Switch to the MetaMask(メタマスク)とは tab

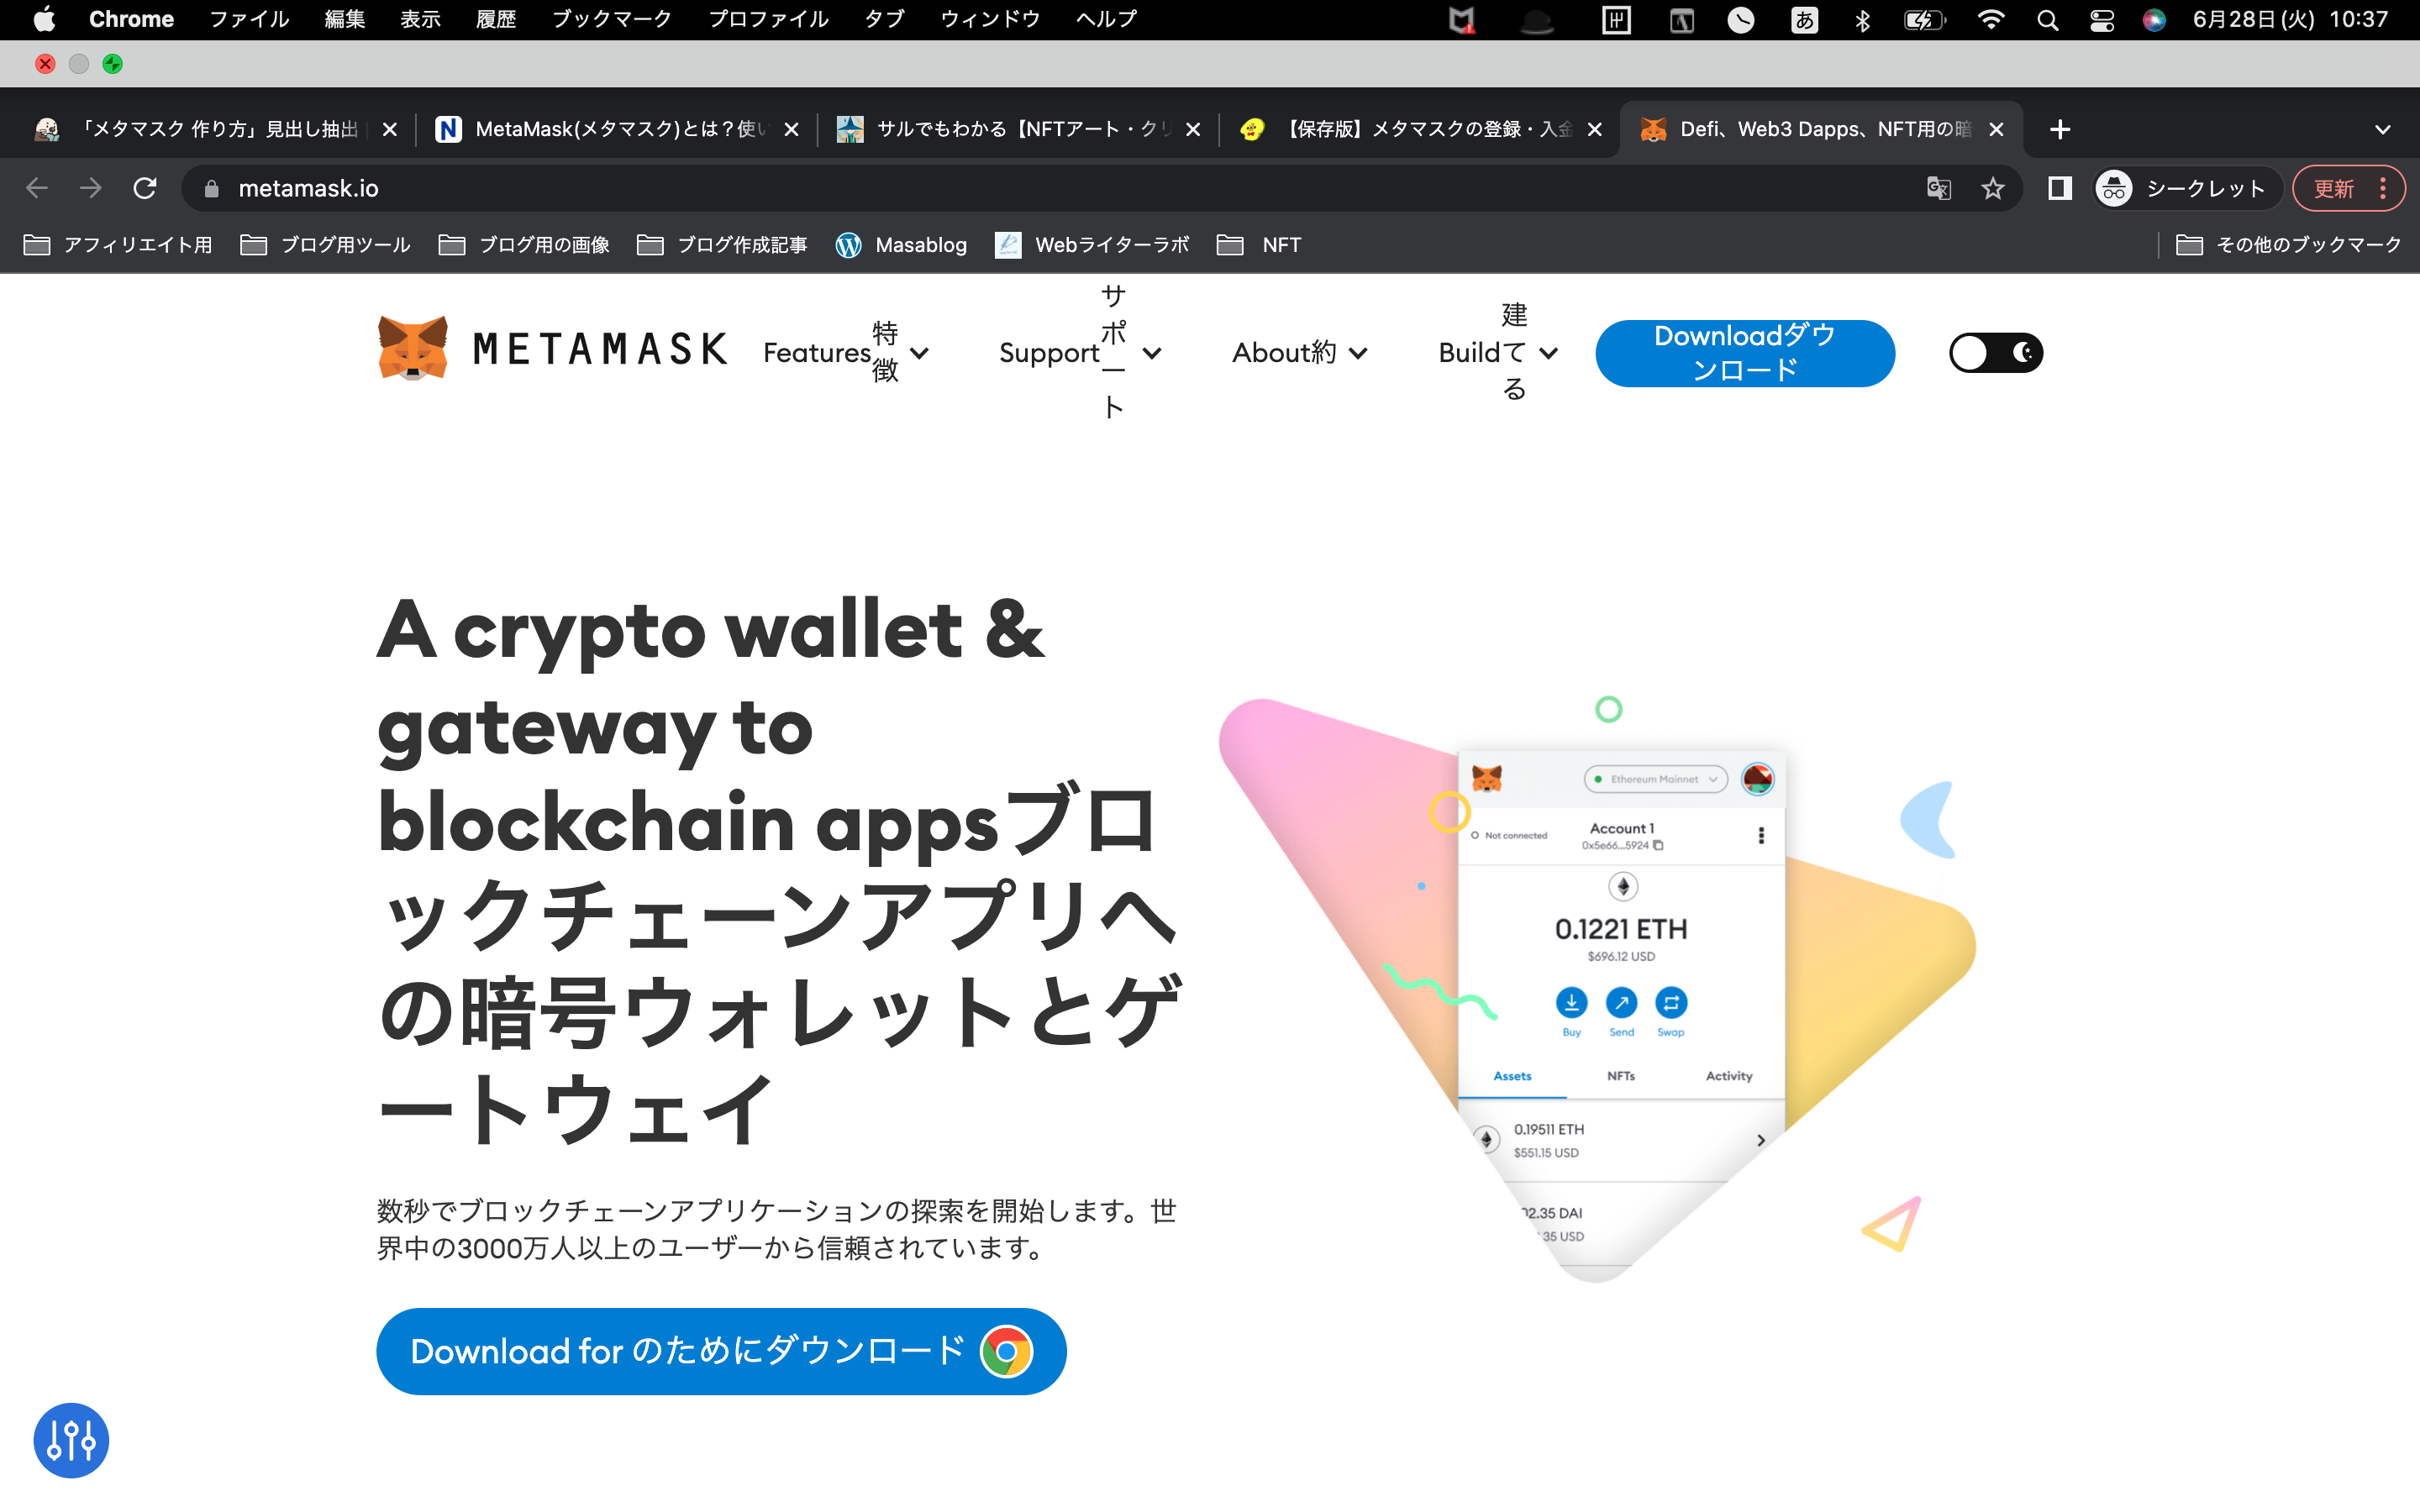617,129
